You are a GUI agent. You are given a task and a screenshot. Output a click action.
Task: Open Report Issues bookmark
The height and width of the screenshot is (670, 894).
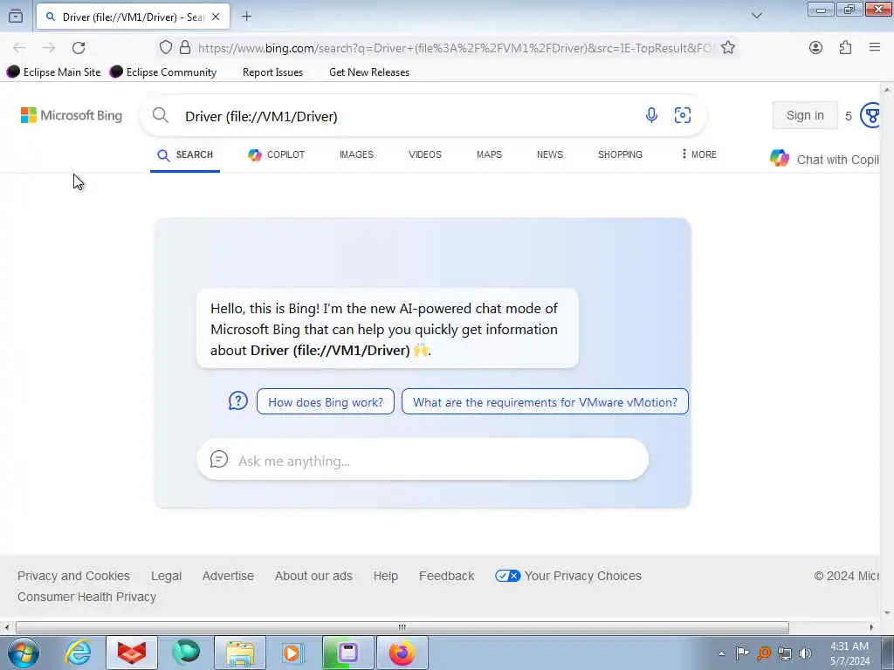tap(272, 72)
